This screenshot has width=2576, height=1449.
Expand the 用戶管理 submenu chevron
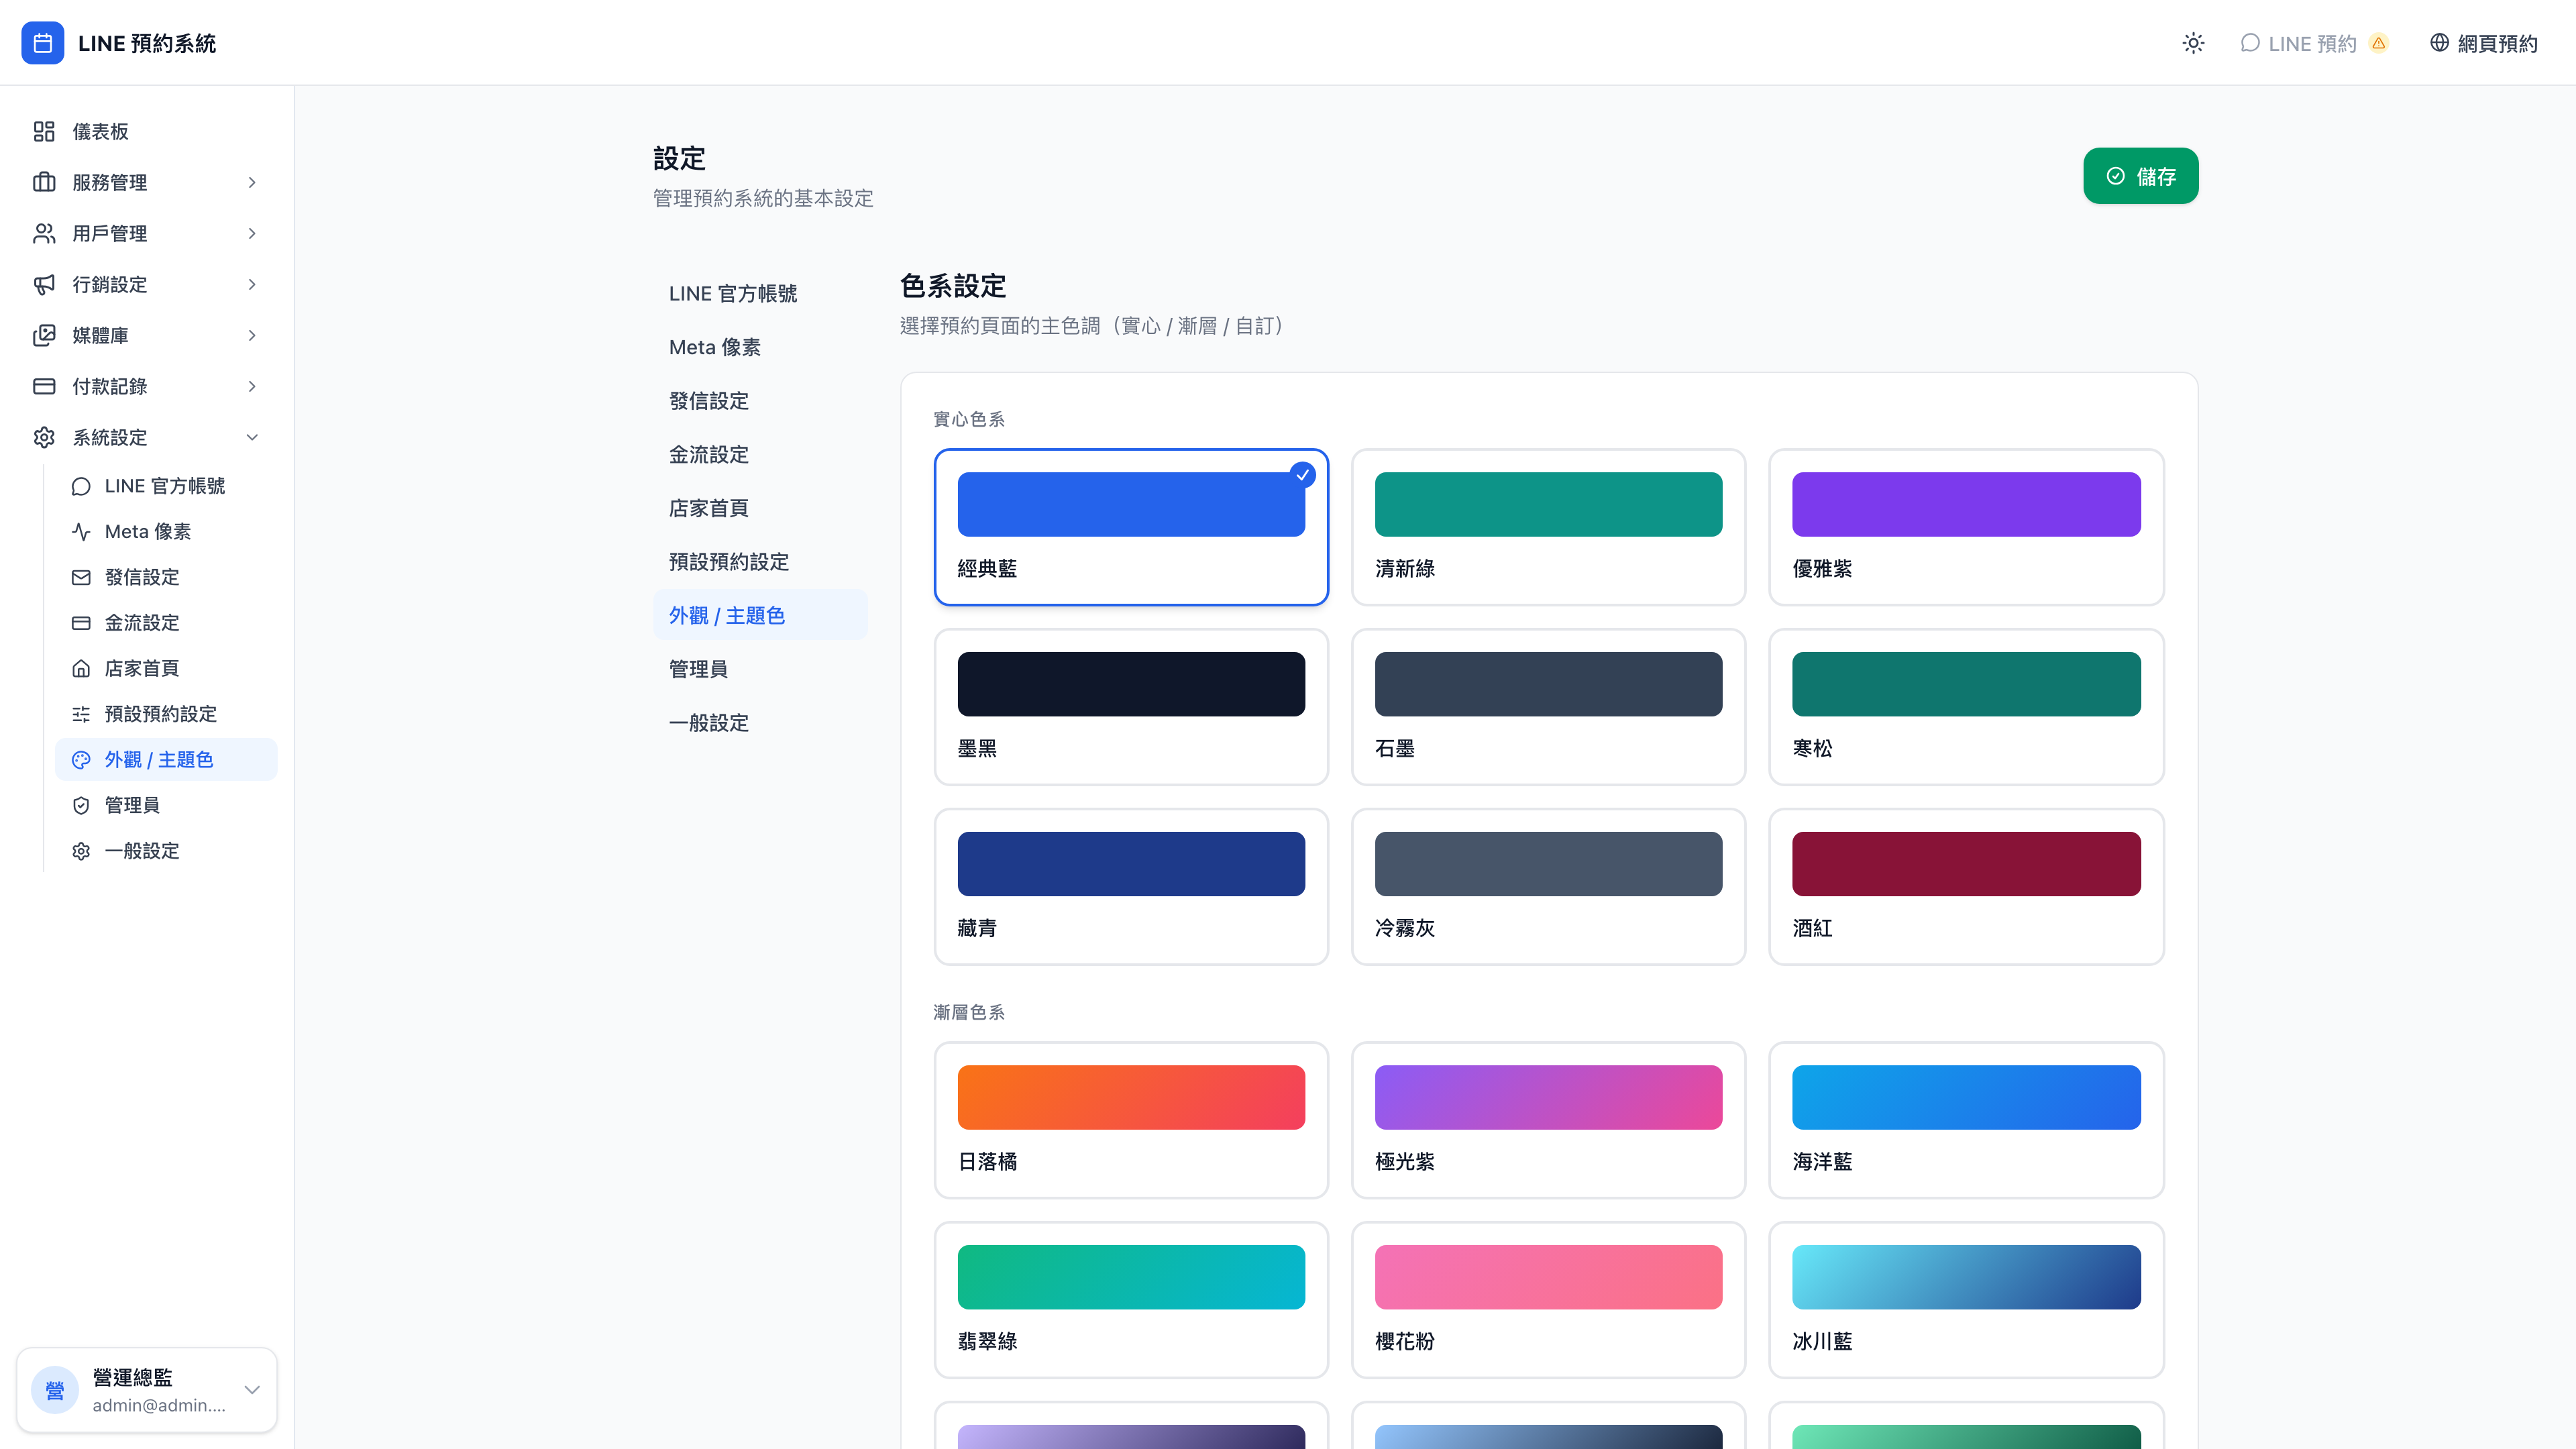(252, 233)
